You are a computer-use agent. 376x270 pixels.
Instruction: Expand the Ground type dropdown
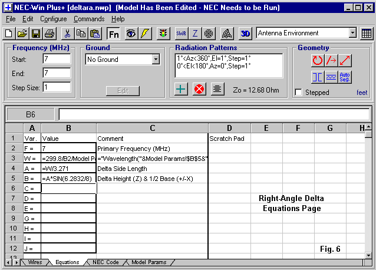point(156,60)
